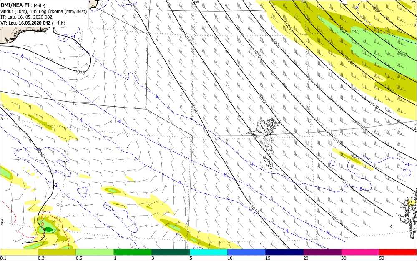Click the '998' isobar label

coord(376,10)
